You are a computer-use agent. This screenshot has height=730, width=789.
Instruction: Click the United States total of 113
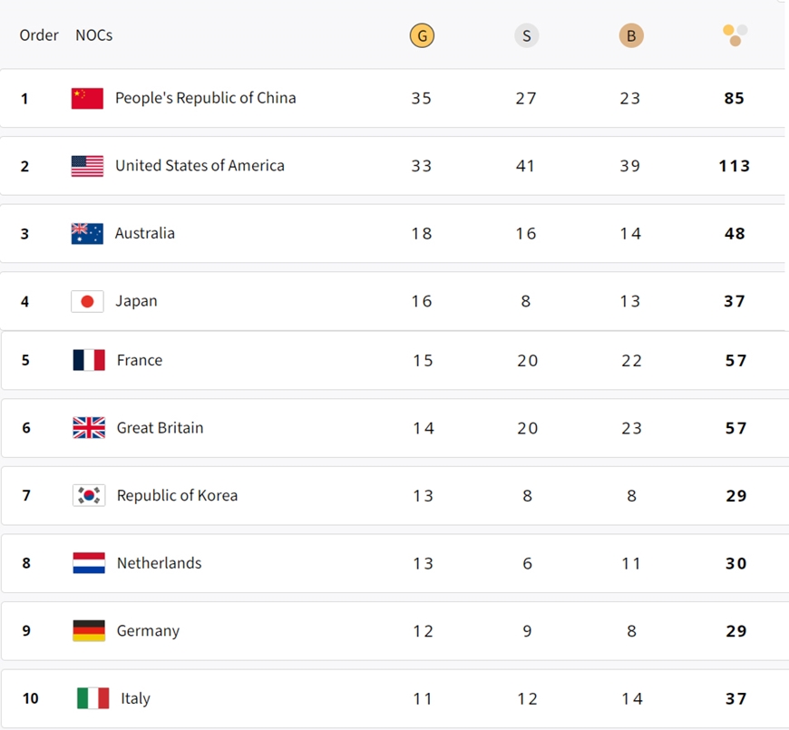pyautogui.click(x=735, y=166)
